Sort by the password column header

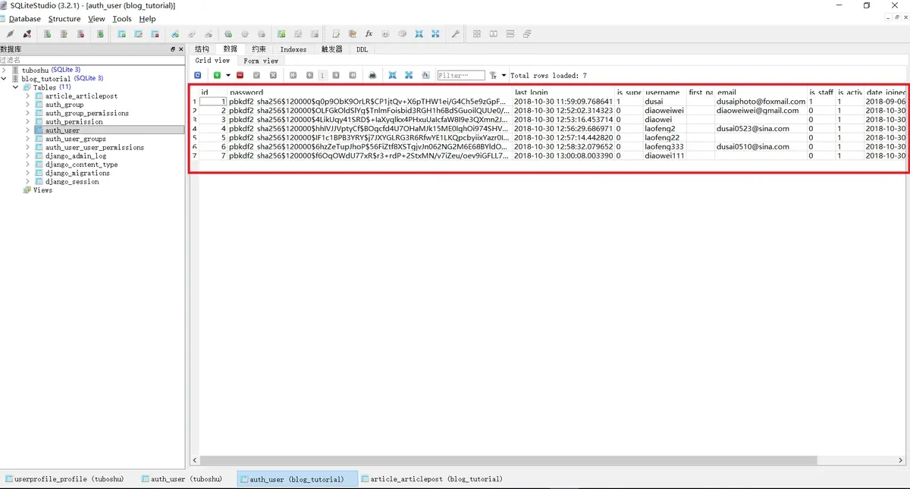point(370,92)
